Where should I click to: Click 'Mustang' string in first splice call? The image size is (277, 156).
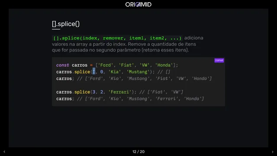[x=138, y=72]
